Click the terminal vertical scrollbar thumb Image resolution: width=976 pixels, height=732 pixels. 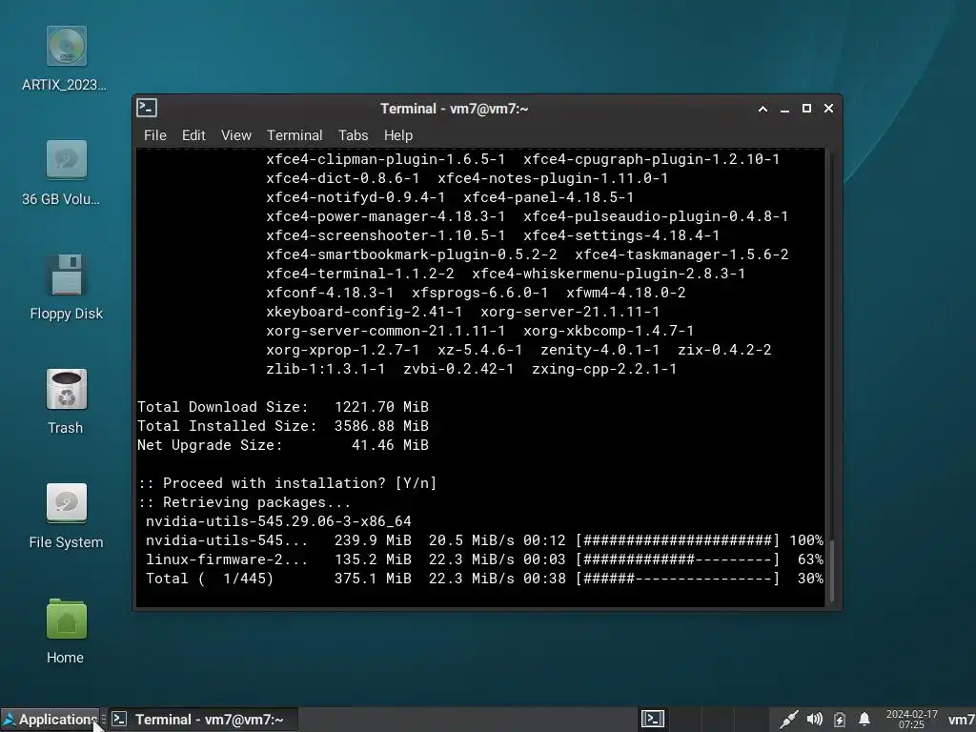[x=830, y=572]
